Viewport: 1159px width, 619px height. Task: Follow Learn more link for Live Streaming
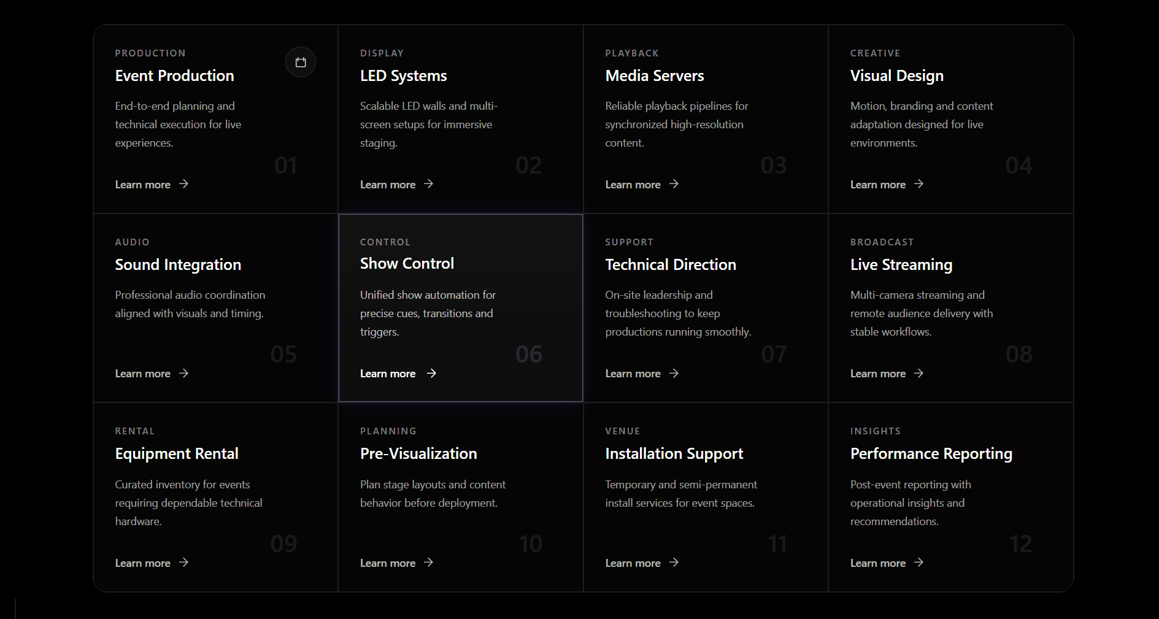[x=878, y=374]
